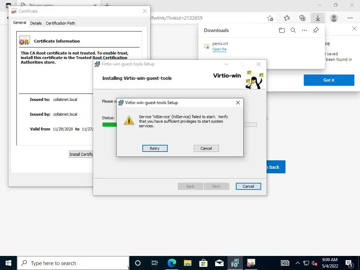Close the VdService error message box

coord(238,103)
